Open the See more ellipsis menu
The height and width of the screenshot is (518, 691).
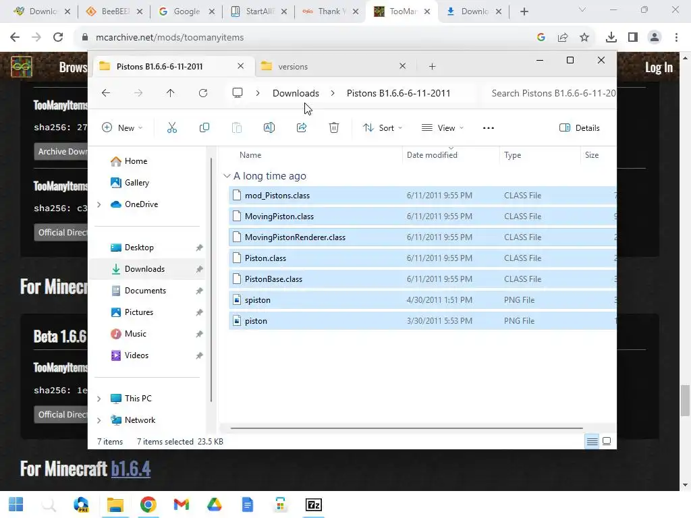point(489,127)
